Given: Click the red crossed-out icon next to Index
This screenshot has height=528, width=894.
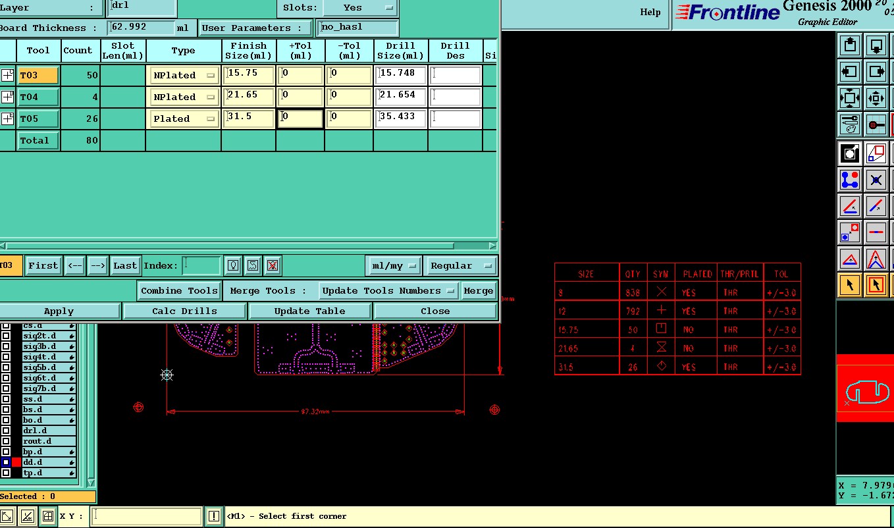Looking at the screenshot, I should [273, 265].
